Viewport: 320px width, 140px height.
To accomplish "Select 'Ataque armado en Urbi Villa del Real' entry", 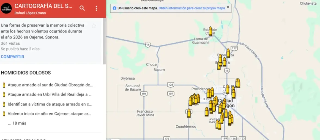I will (49, 95).
